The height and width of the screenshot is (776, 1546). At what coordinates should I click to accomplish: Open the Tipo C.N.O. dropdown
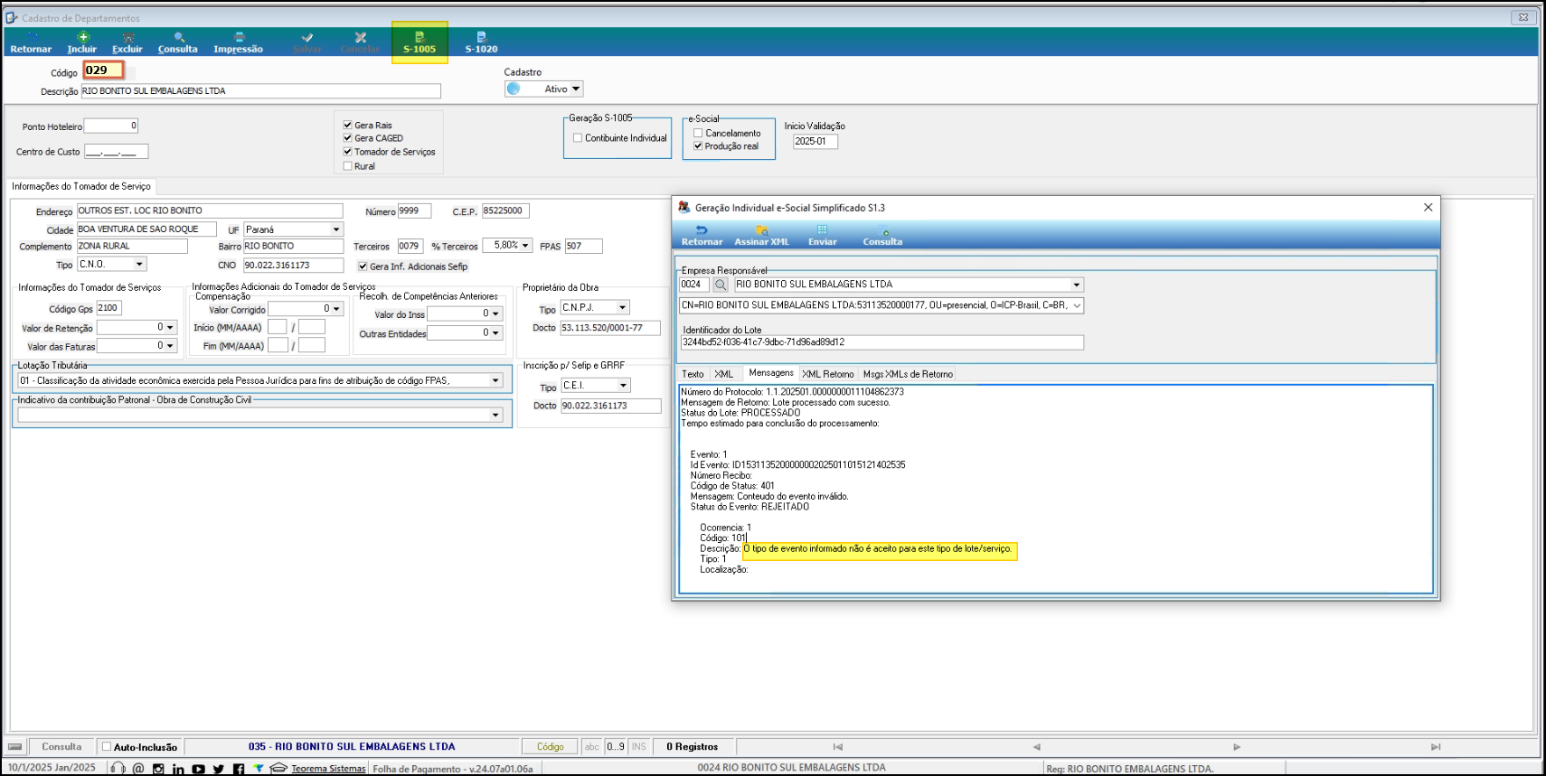point(139,265)
